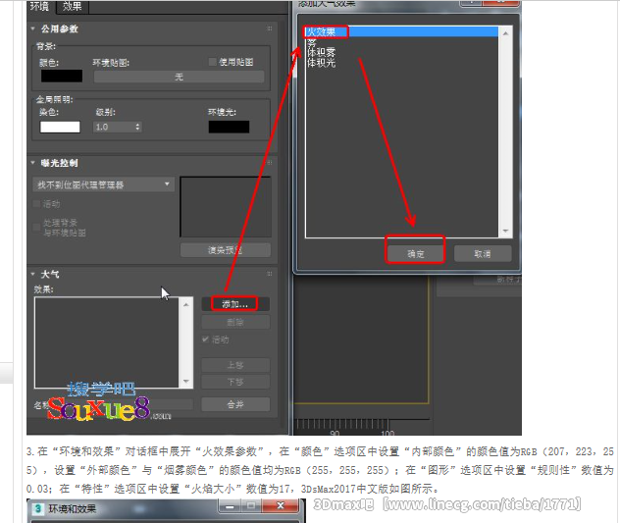Click the 添加... button in 大气
This screenshot has width=620, height=523.
click(234, 304)
